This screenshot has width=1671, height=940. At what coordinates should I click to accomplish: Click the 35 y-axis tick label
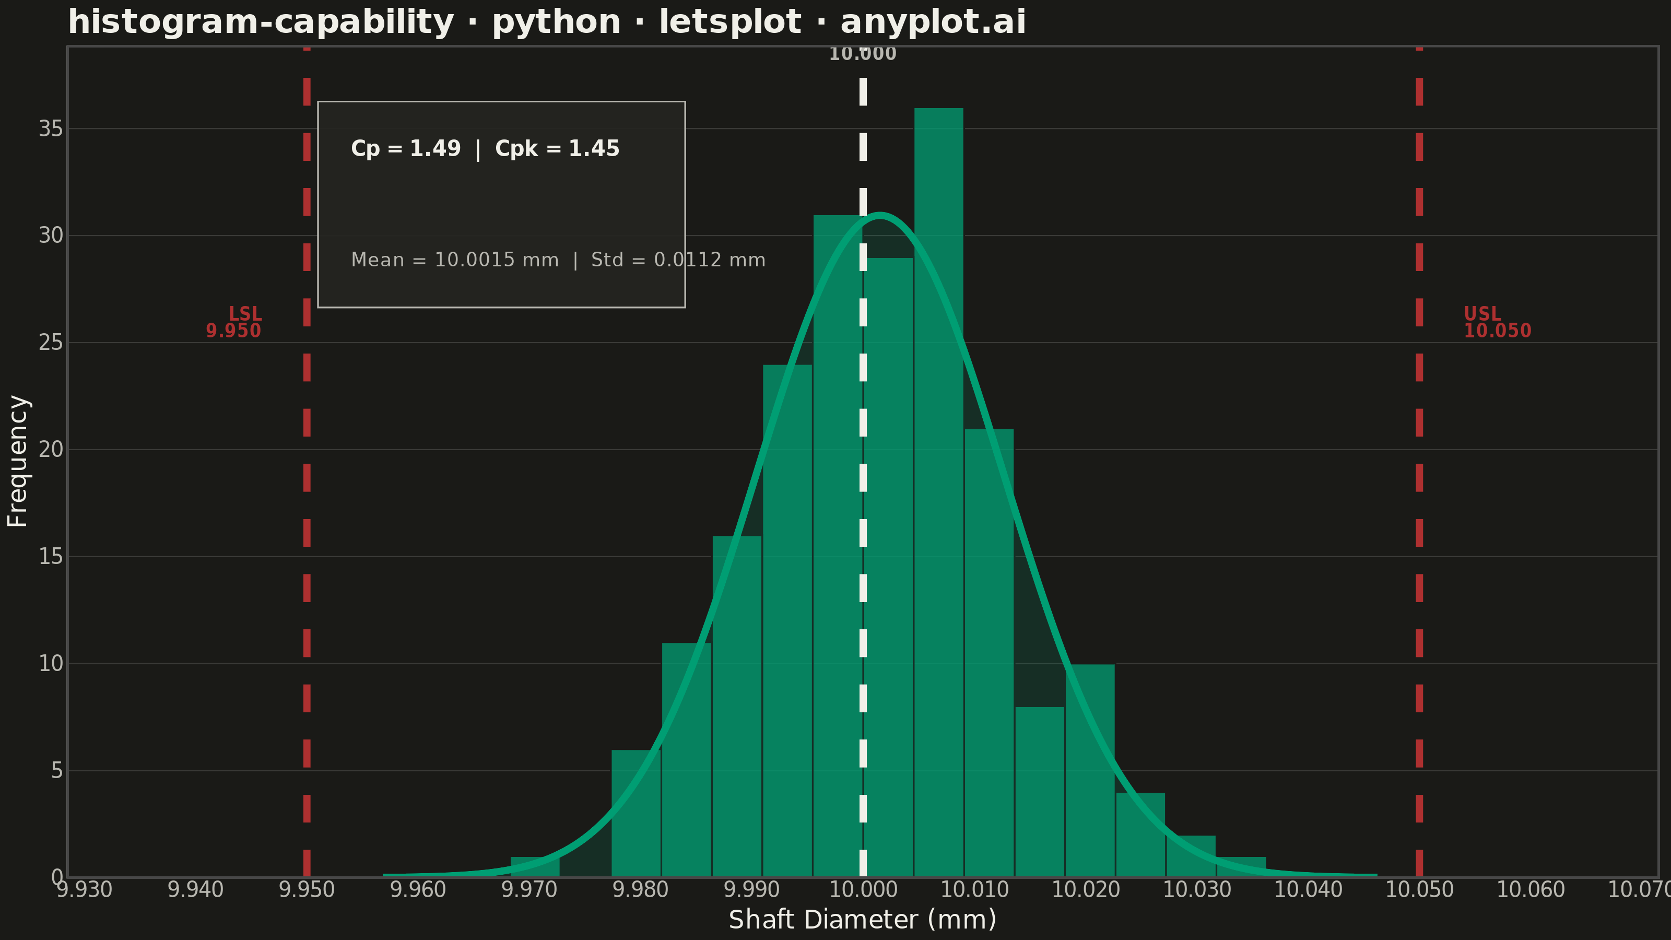(x=51, y=129)
